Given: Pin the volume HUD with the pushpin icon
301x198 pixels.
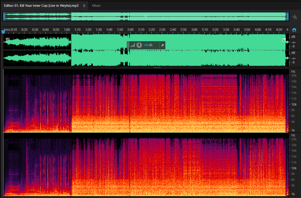Looking at the screenshot, I should [x=163, y=45].
